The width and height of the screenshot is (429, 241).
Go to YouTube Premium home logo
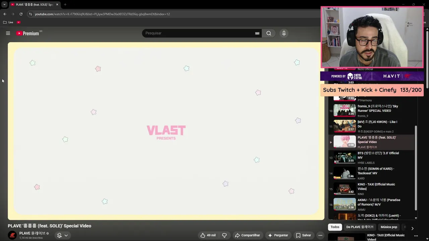27,33
